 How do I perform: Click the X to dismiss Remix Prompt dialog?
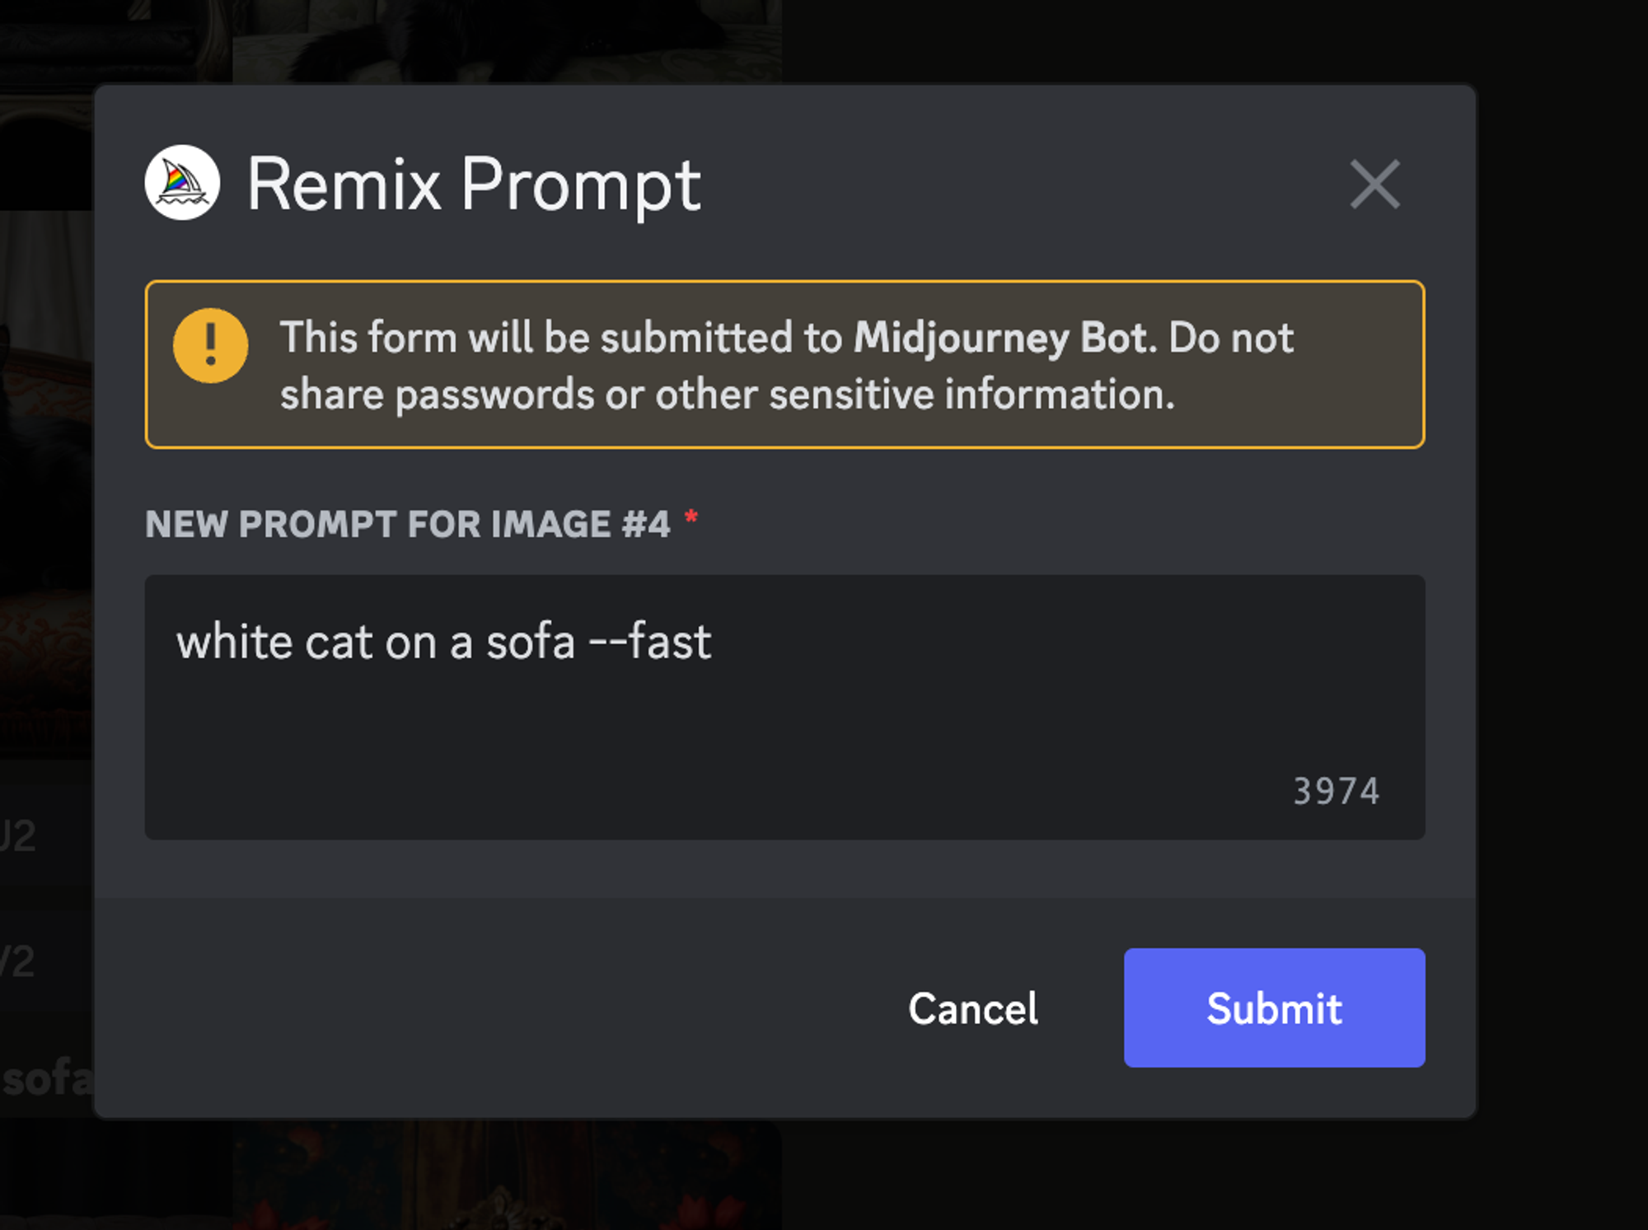click(x=1374, y=185)
